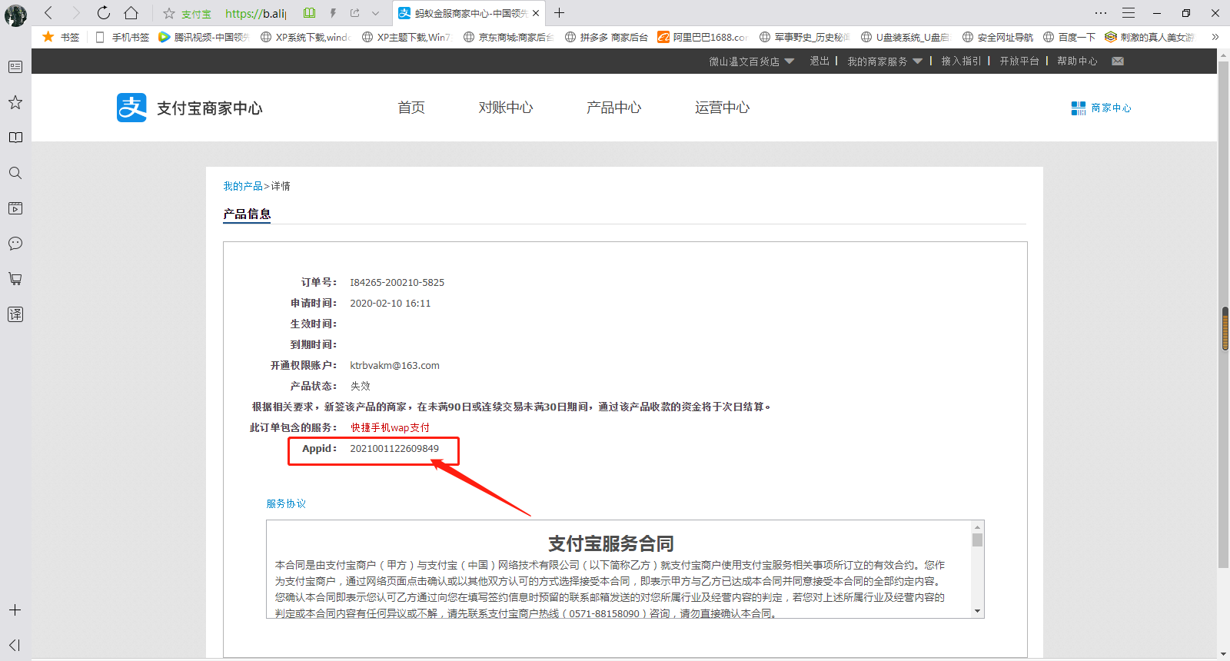Open 腾讯视频 bookmark

(204, 37)
